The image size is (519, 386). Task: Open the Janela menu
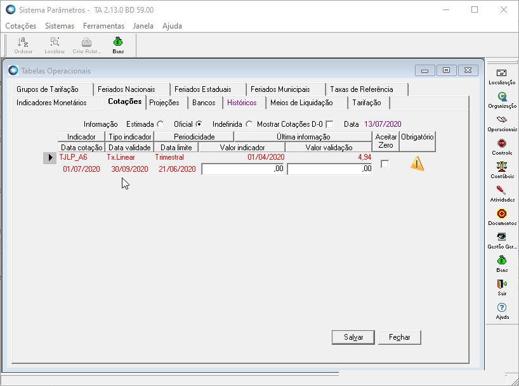point(143,26)
